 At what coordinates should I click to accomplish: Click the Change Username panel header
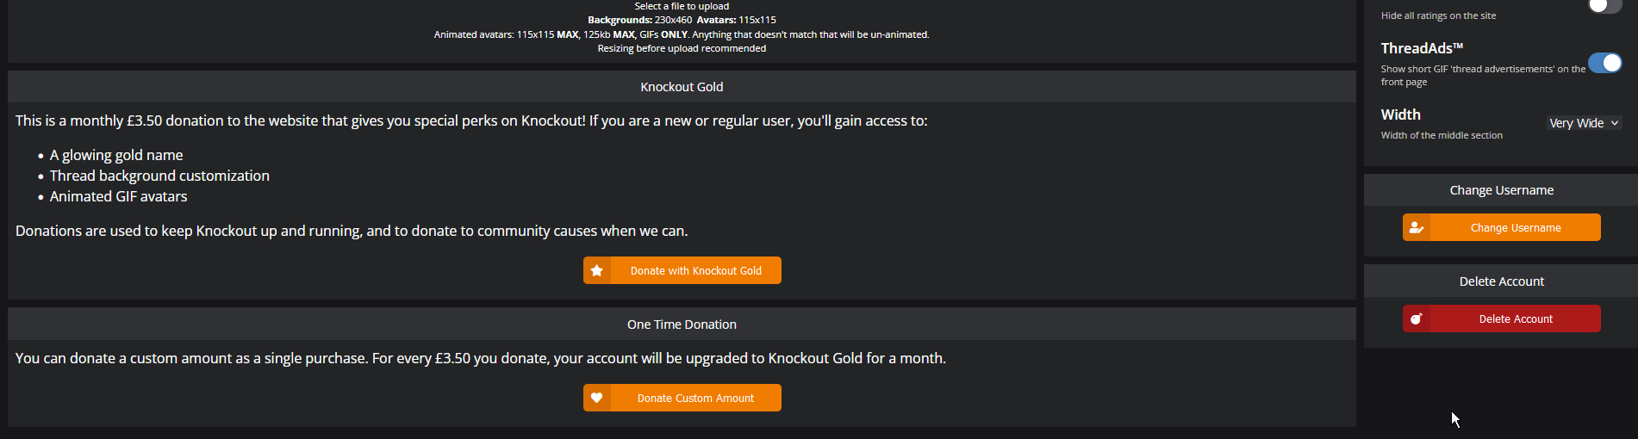click(x=1501, y=190)
